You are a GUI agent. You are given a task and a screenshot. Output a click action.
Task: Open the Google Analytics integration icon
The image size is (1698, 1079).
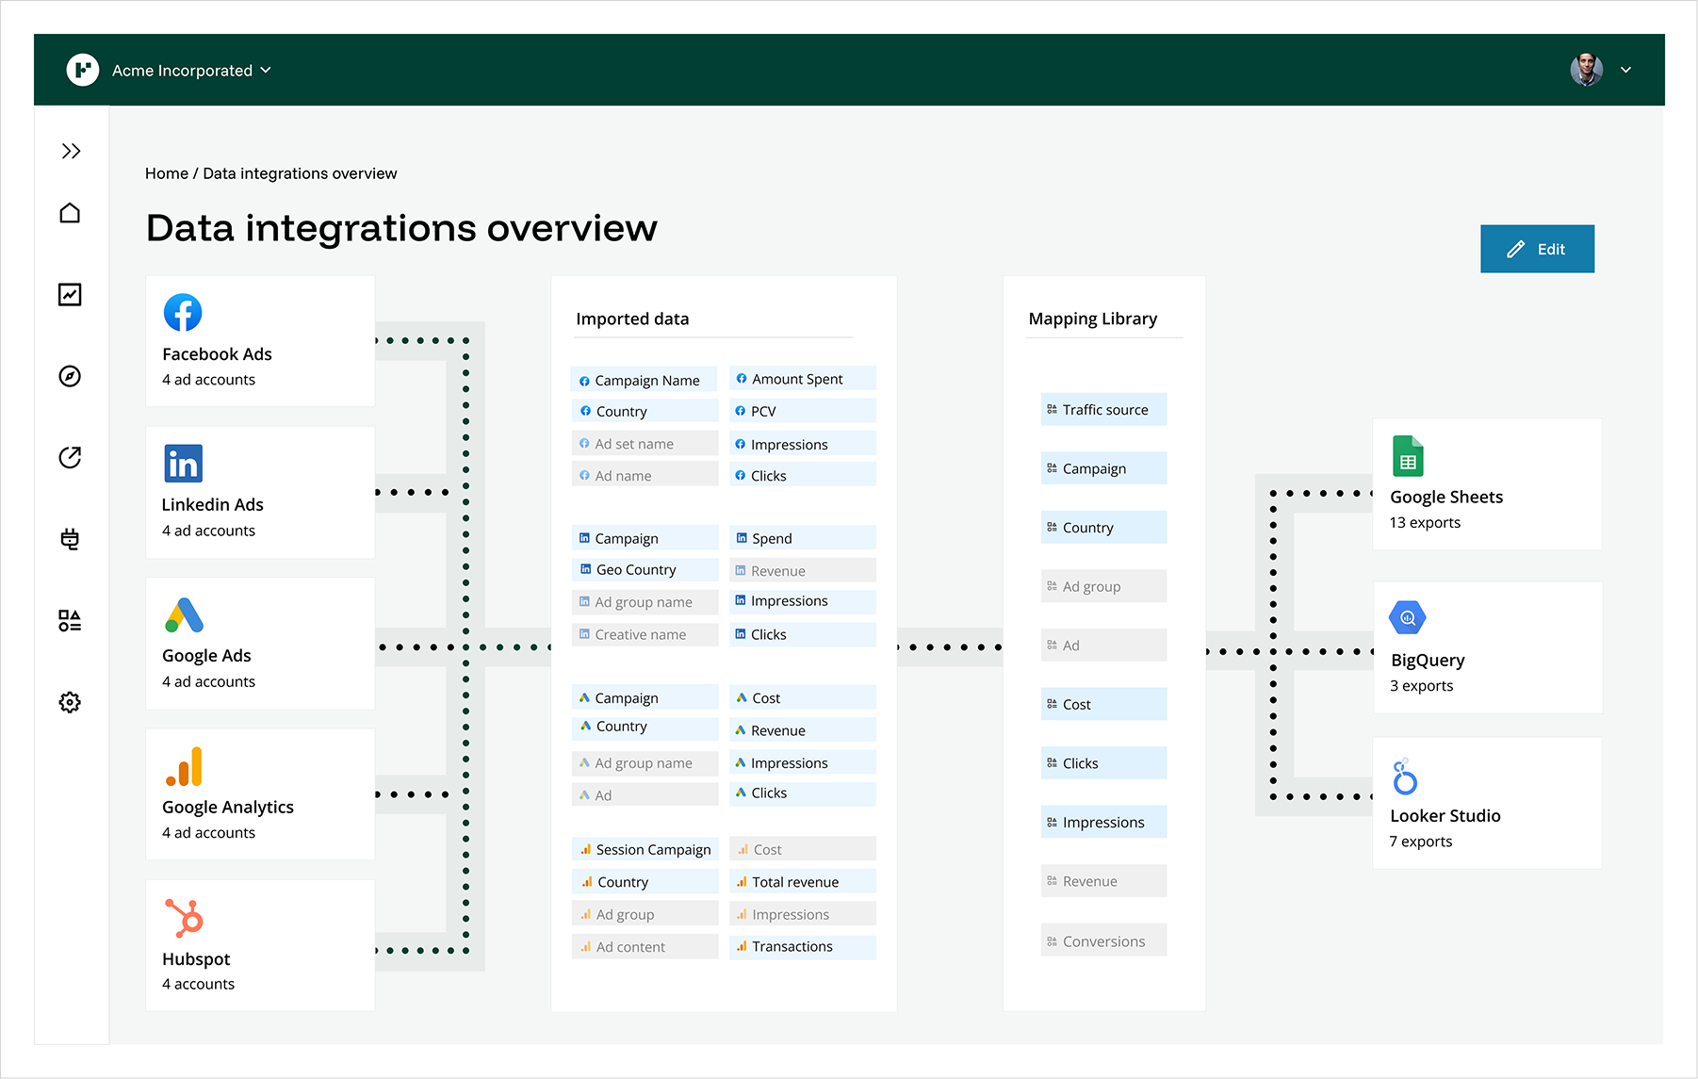coord(183,765)
